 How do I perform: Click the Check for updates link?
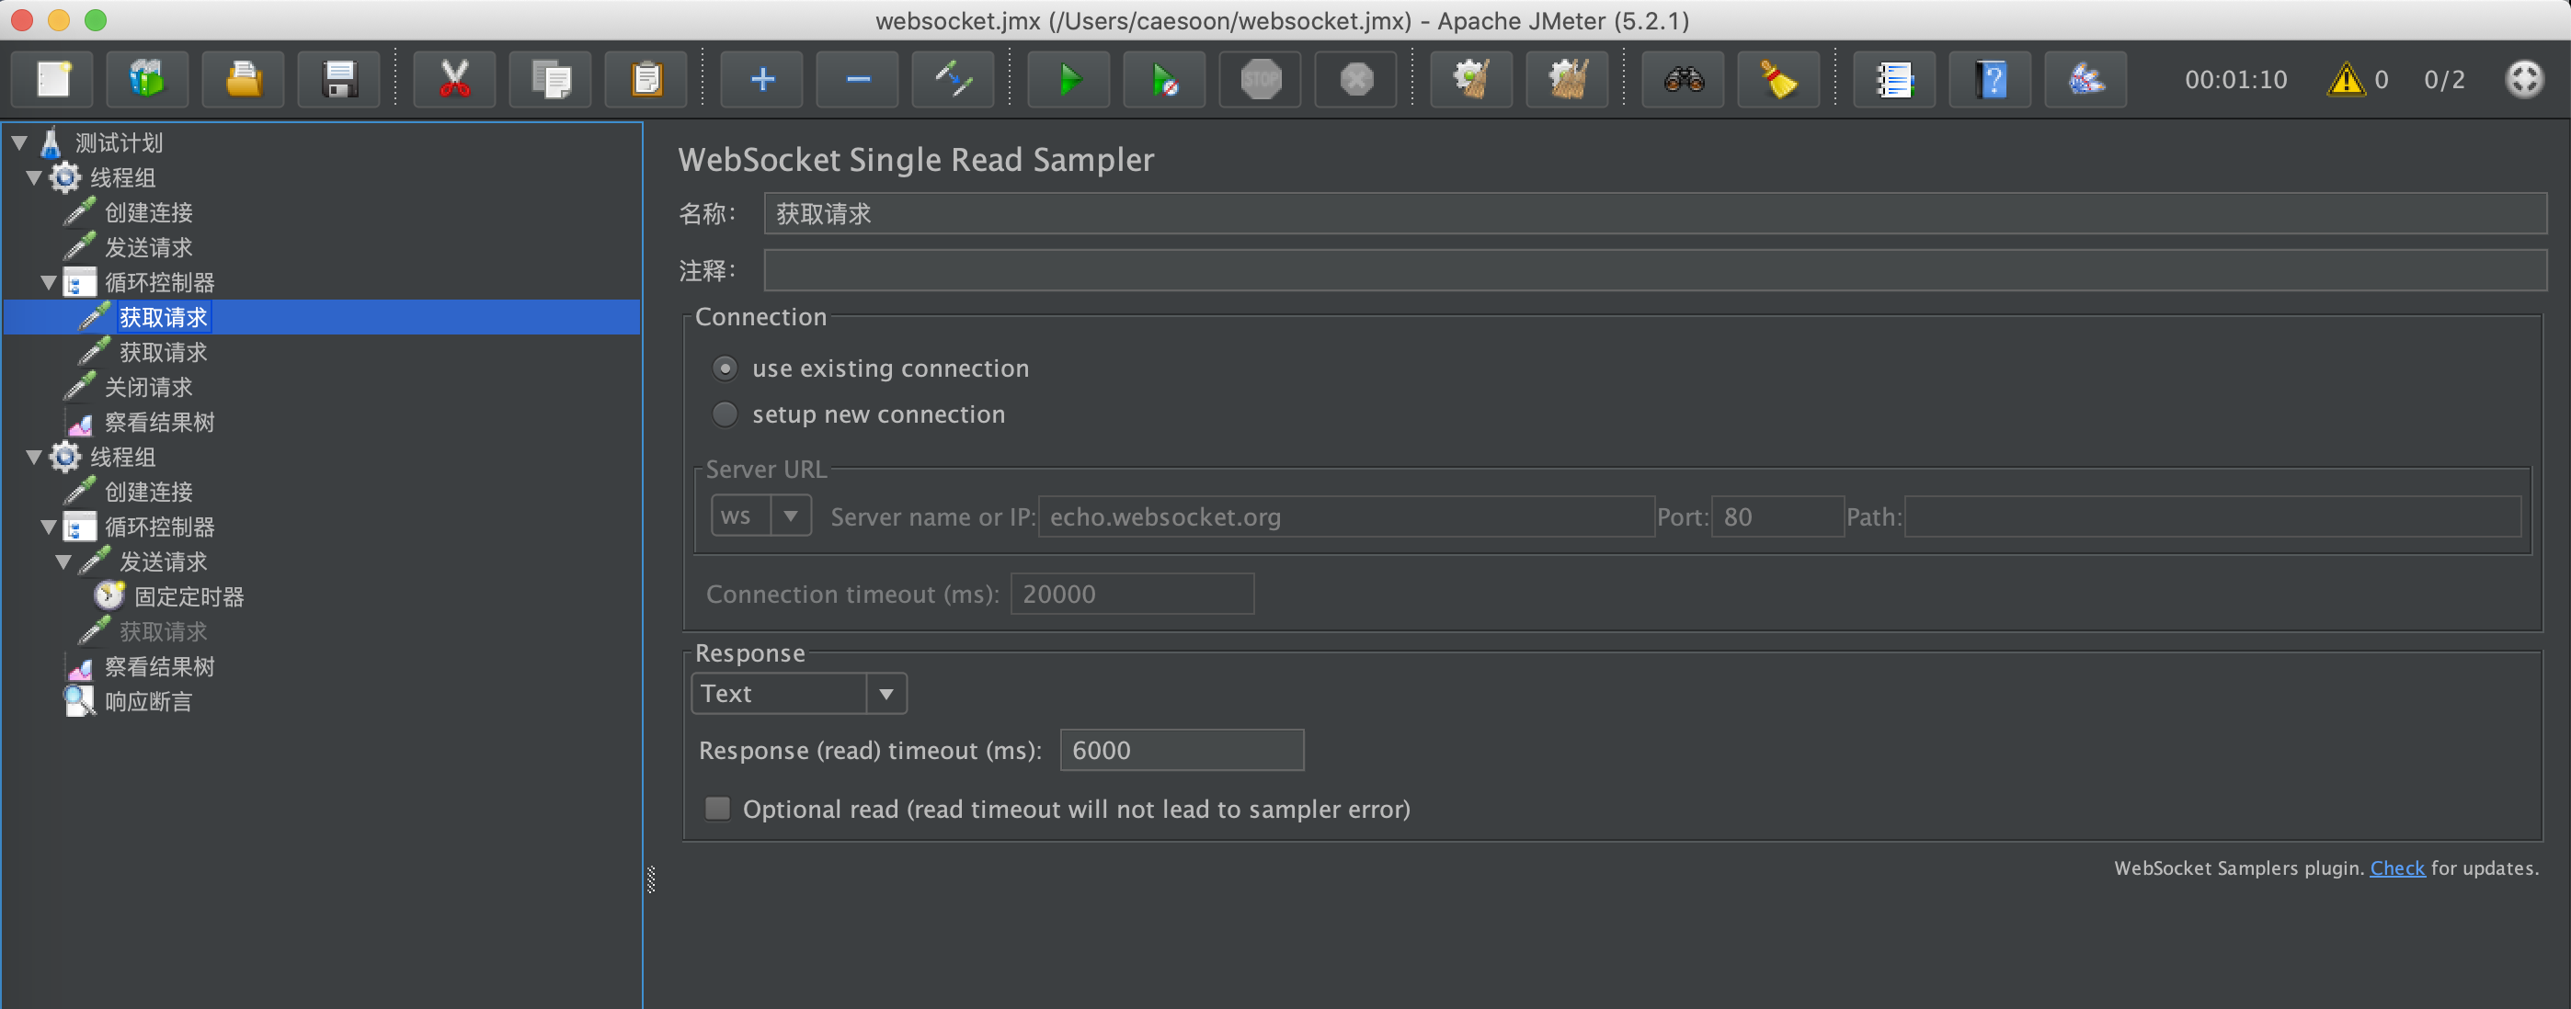(x=2396, y=868)
